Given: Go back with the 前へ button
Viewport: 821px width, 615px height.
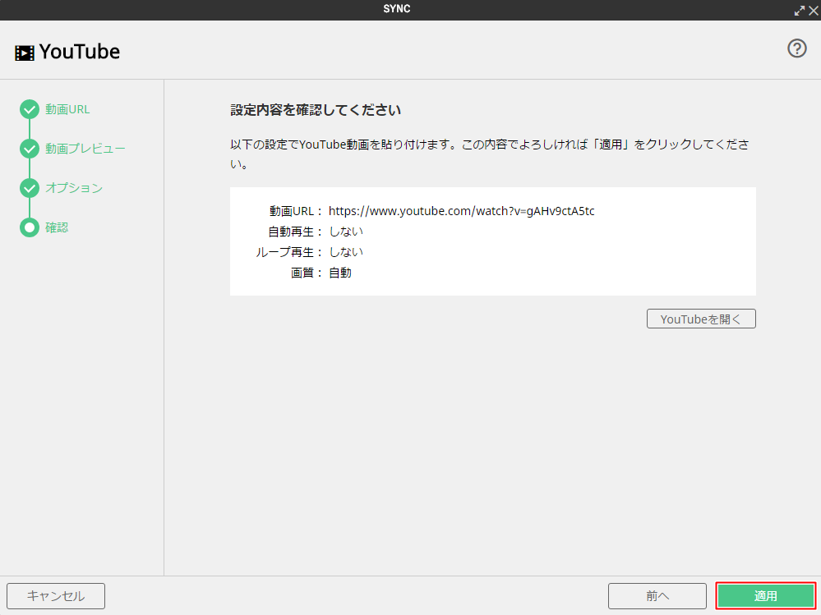Looking at the screenshot, I should click(657, 595).
